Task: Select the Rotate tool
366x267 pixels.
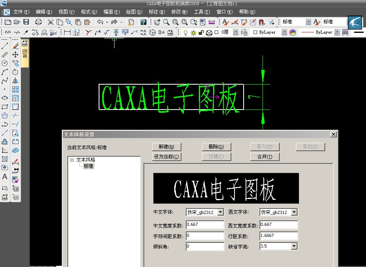Action: 15,72
